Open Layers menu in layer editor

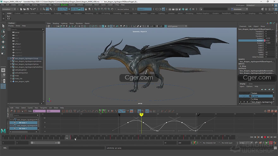[242, 86]
